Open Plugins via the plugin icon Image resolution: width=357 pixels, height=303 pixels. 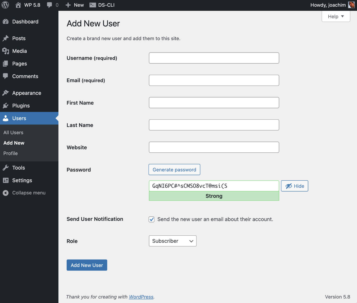click(6, 105)
